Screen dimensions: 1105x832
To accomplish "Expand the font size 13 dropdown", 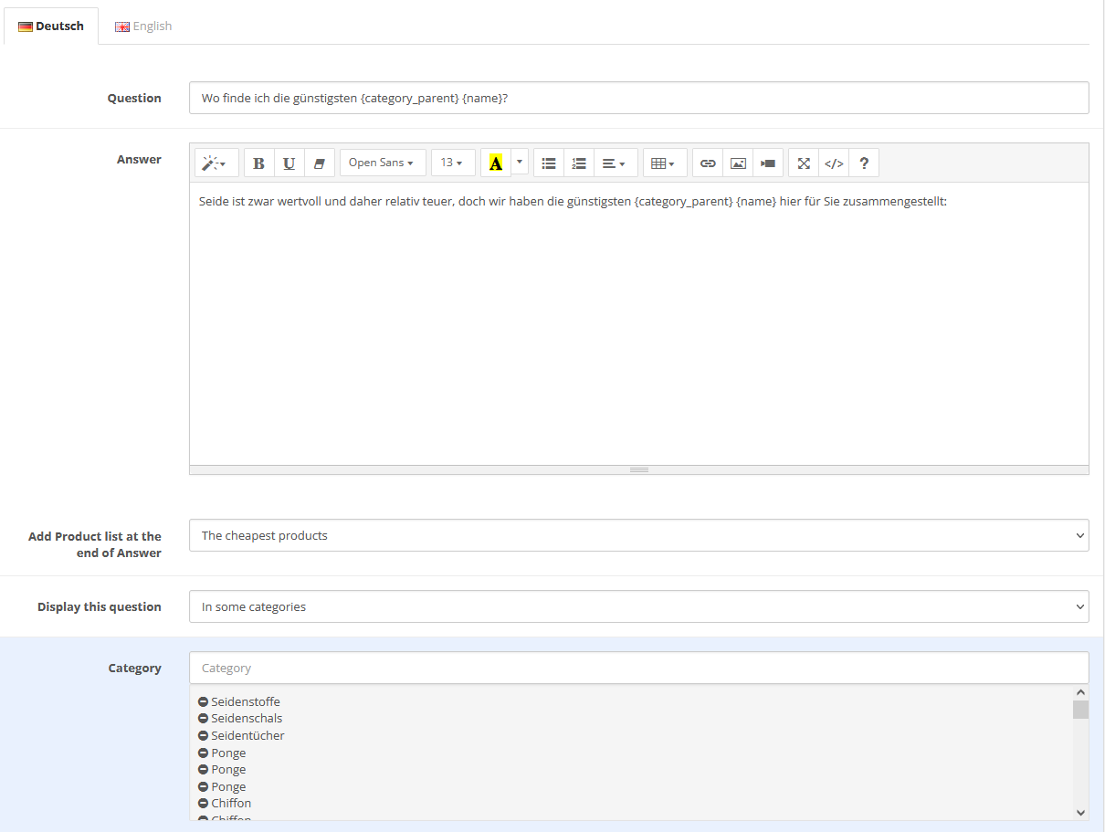I will click(x=452, y=163).
